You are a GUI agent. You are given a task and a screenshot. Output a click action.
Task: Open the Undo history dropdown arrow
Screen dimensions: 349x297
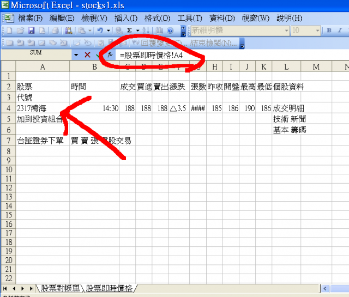click(x=109, y=31)
